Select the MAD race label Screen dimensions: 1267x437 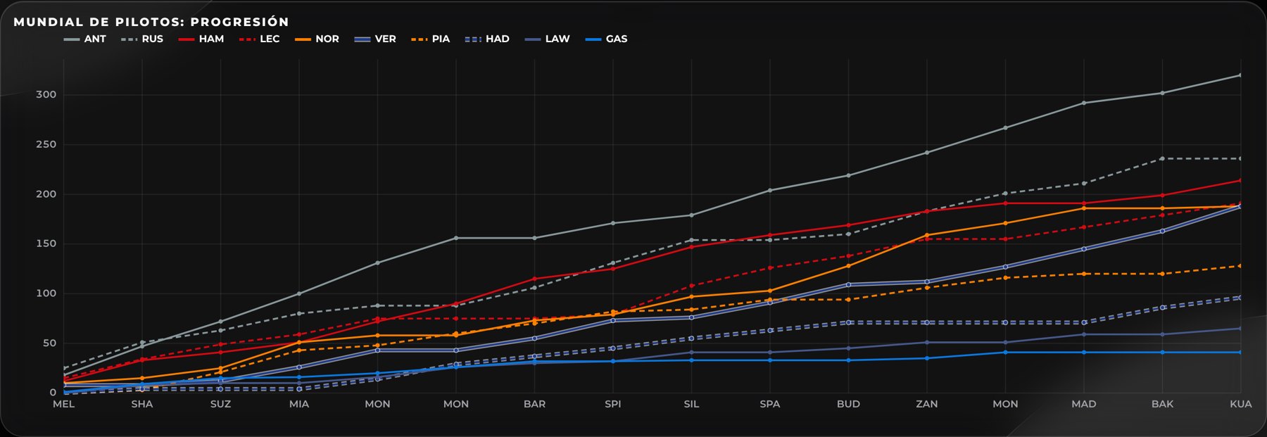tap(1084, 404)
